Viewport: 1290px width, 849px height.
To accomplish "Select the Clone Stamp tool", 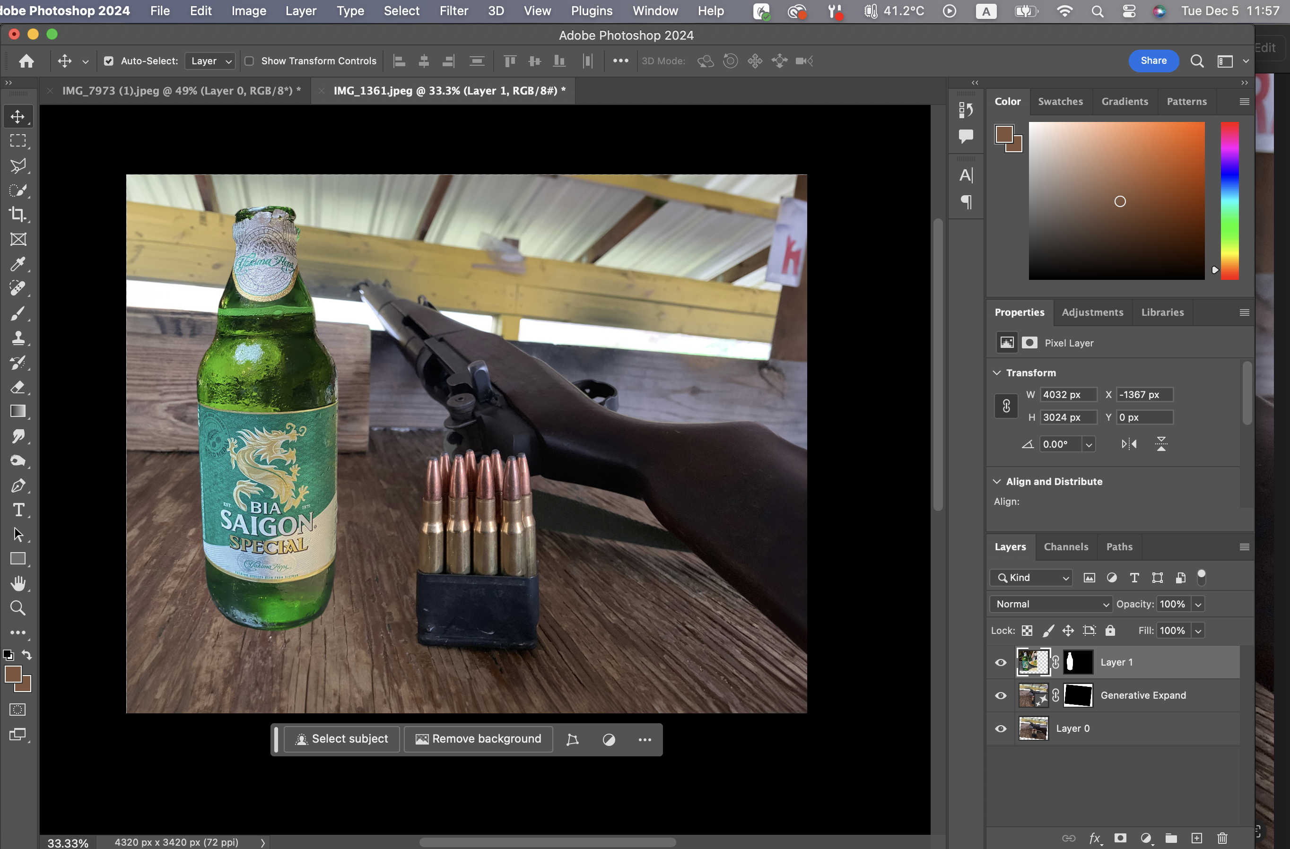I will 18,338.
